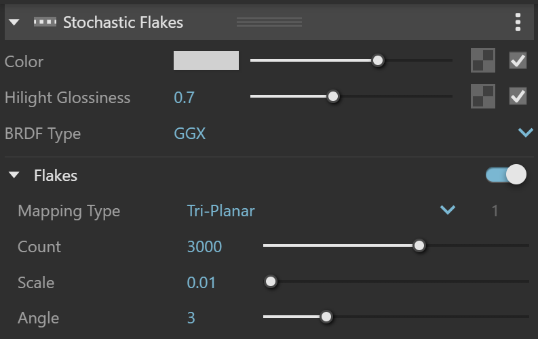Click the Count slider handle
Screen dimensions: 538x339
[x=419, y=245]
